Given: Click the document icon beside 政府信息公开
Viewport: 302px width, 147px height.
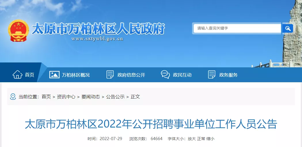Looking at the screenshot, I should click(x=110, y=75).
